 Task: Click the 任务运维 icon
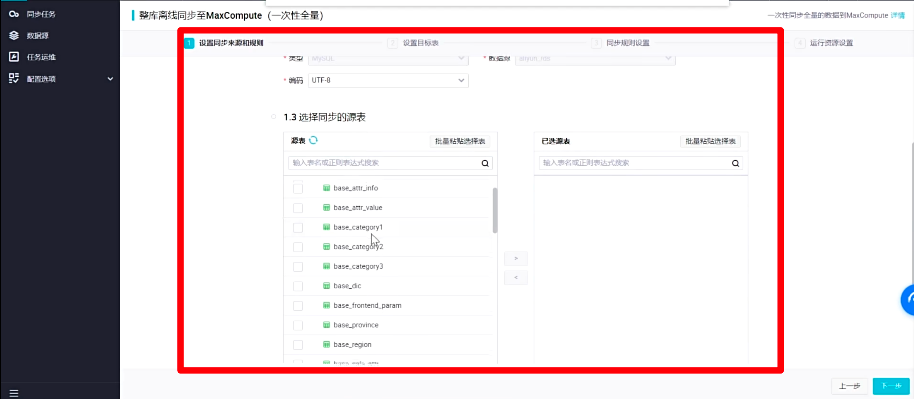(x=14, y=57)
